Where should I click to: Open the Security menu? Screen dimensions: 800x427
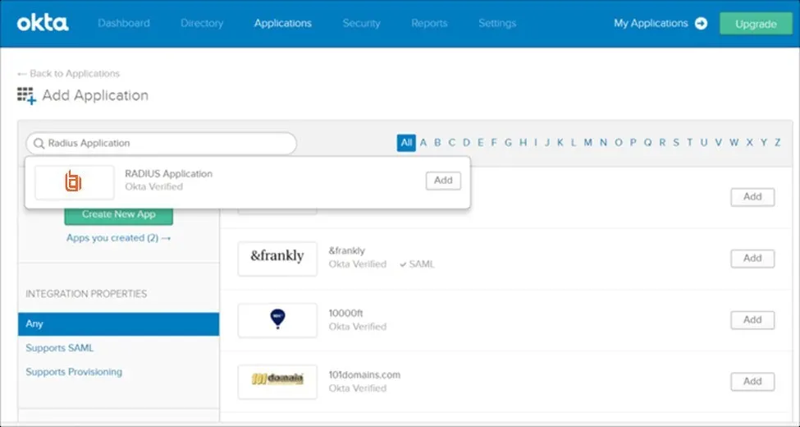click(361, 24)
